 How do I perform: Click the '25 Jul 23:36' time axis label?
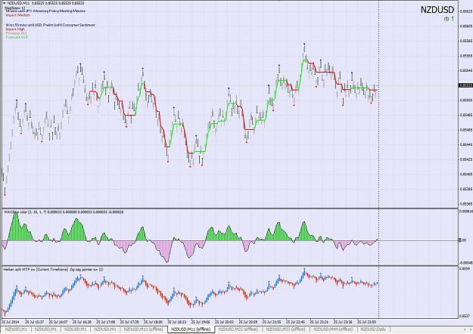(x=344, y=322)
